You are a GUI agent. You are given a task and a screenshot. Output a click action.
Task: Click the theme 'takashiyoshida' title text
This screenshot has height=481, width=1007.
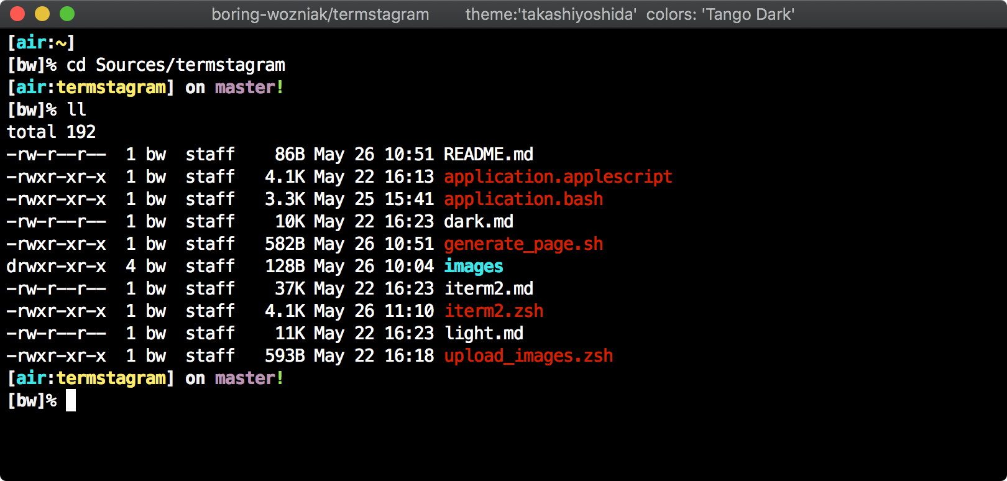551,14
